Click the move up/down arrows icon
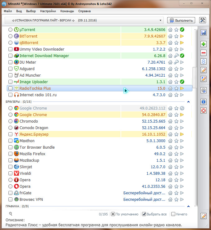This screenshot has height=230, width=211. tap(203, 61)
